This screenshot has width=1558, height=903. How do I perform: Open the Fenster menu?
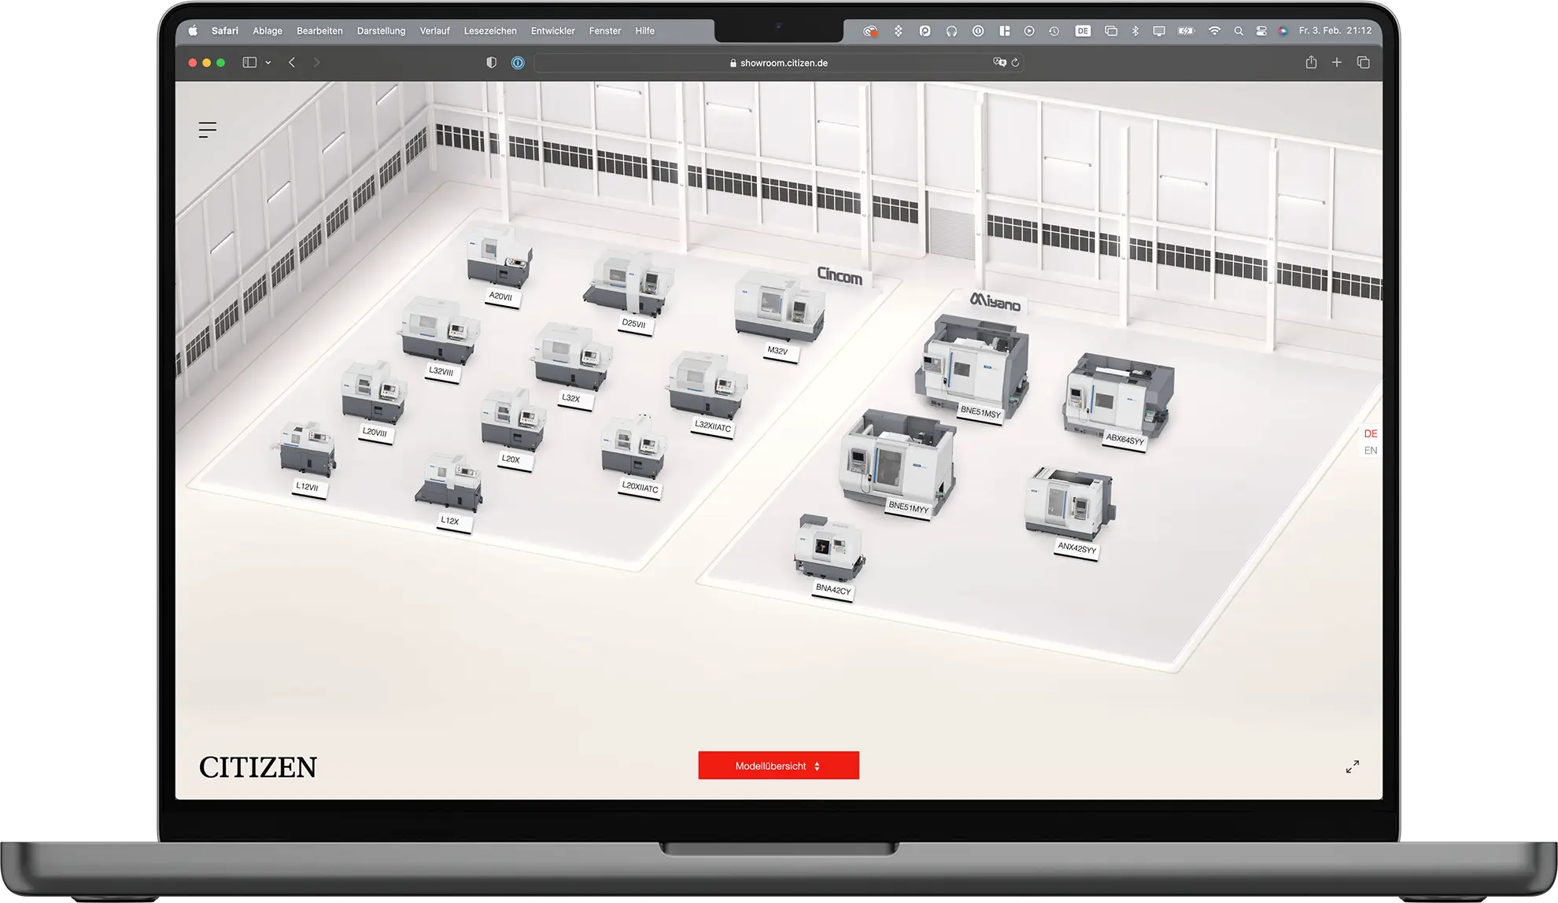tap(604, 31)
